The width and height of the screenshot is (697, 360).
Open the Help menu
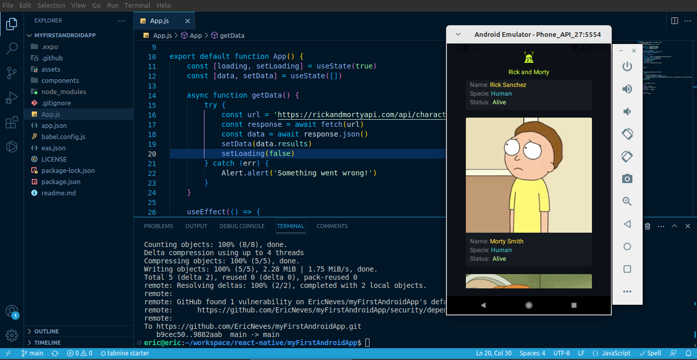click(x=163, y=5)
